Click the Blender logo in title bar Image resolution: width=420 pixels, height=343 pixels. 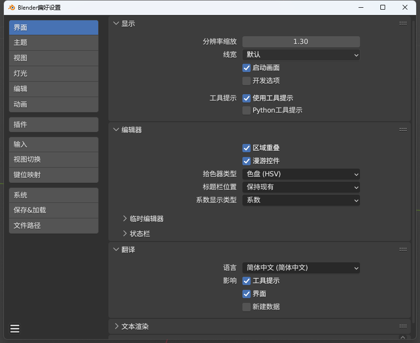point(12,7)
